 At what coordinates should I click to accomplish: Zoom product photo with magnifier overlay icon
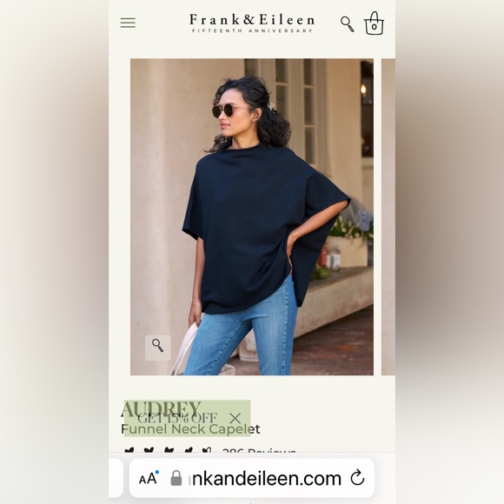point(157,348)
